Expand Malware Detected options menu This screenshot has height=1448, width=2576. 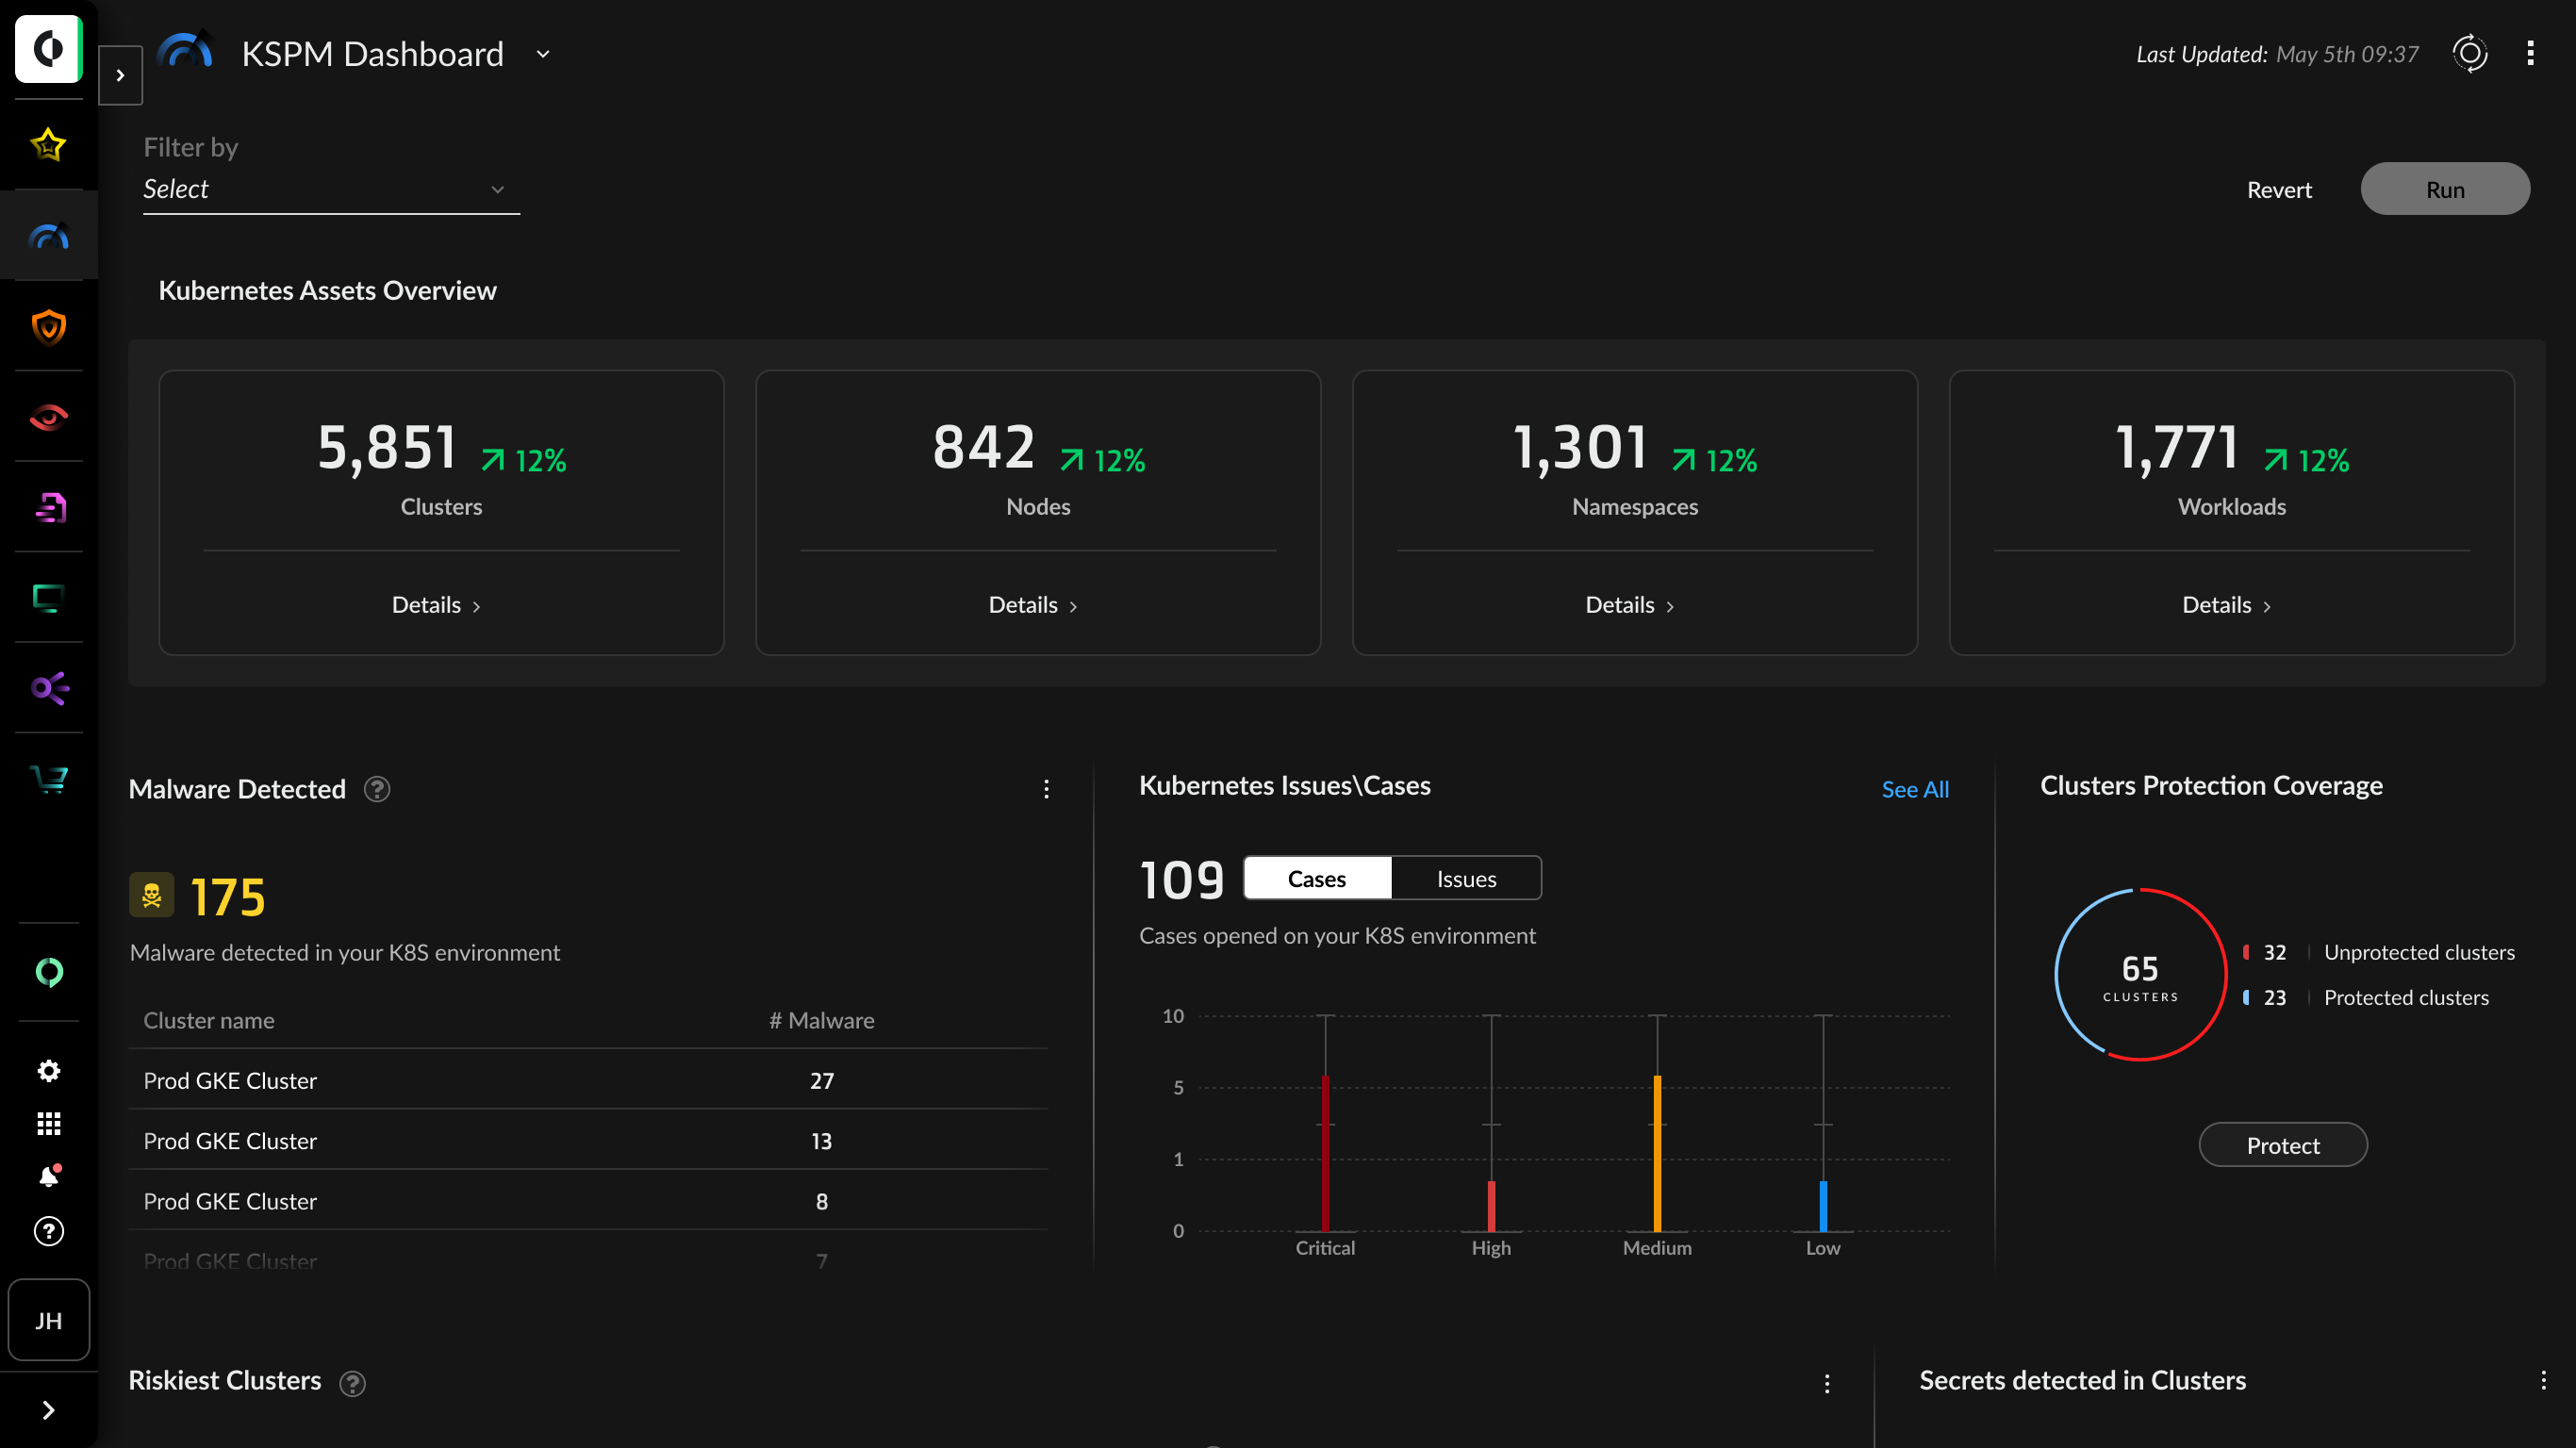pos(1046,788)
